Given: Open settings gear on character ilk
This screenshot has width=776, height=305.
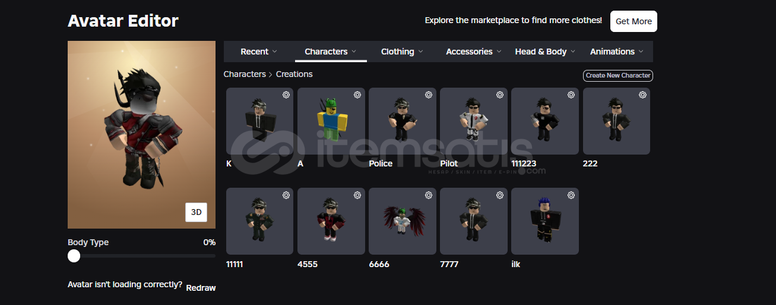Looking at the screenshot, I should pyautogui.click(x=571, y=195).
